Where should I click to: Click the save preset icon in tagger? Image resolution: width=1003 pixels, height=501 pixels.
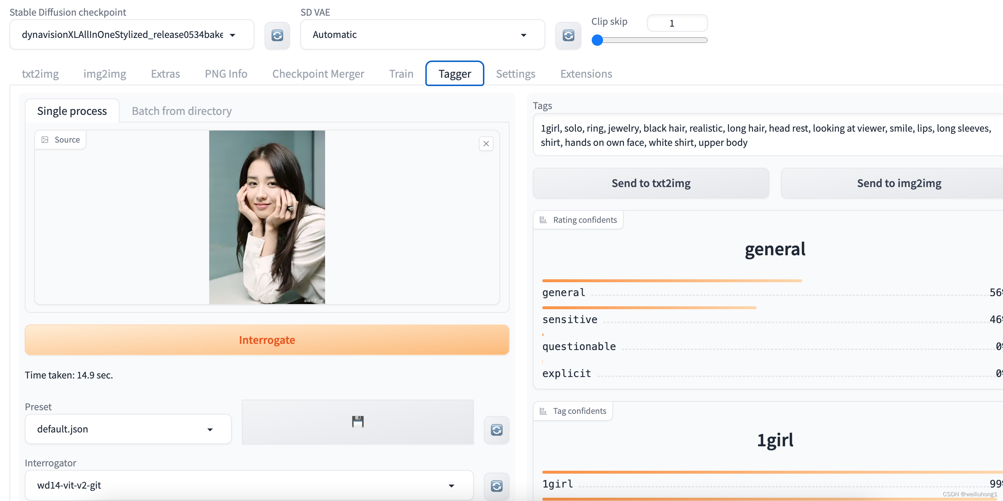357,422
